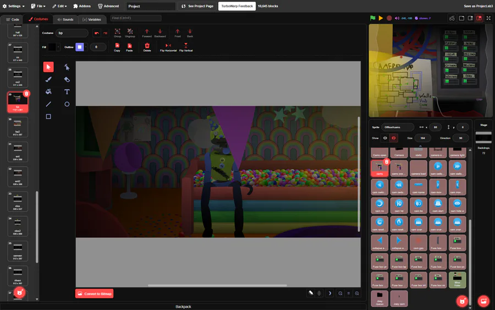
Task: Select the Line tool
Action: pos(48,104)
